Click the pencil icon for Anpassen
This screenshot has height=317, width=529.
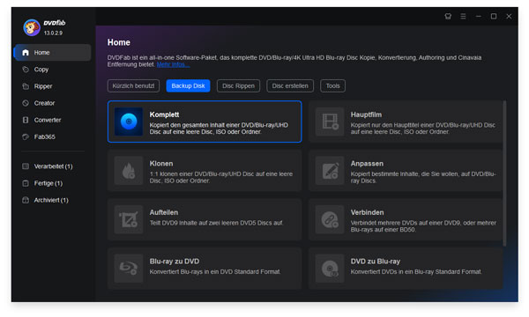click(x=330, y=171)
